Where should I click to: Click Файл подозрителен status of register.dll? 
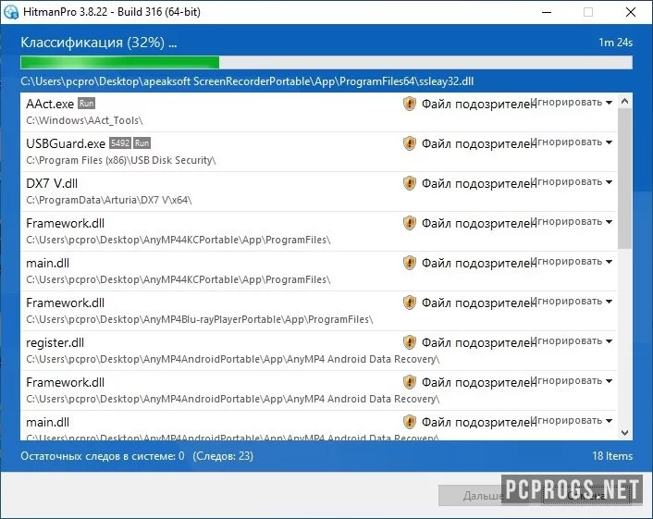[479, 342]
